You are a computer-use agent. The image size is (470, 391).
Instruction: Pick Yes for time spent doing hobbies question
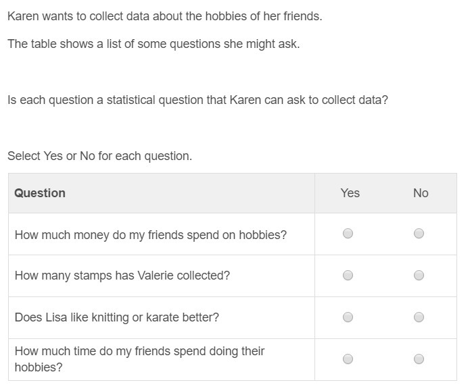(348, 359)
